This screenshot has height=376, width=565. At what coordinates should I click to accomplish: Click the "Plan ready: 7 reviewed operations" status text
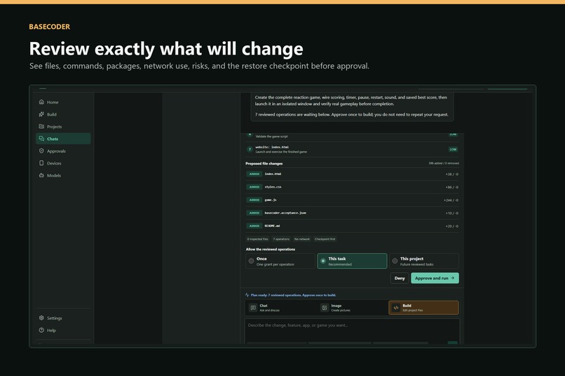click(x=293, y=295)
